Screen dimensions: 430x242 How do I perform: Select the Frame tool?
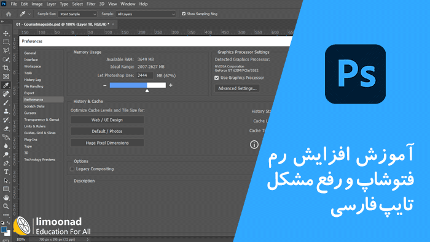(x=6, y=77)
